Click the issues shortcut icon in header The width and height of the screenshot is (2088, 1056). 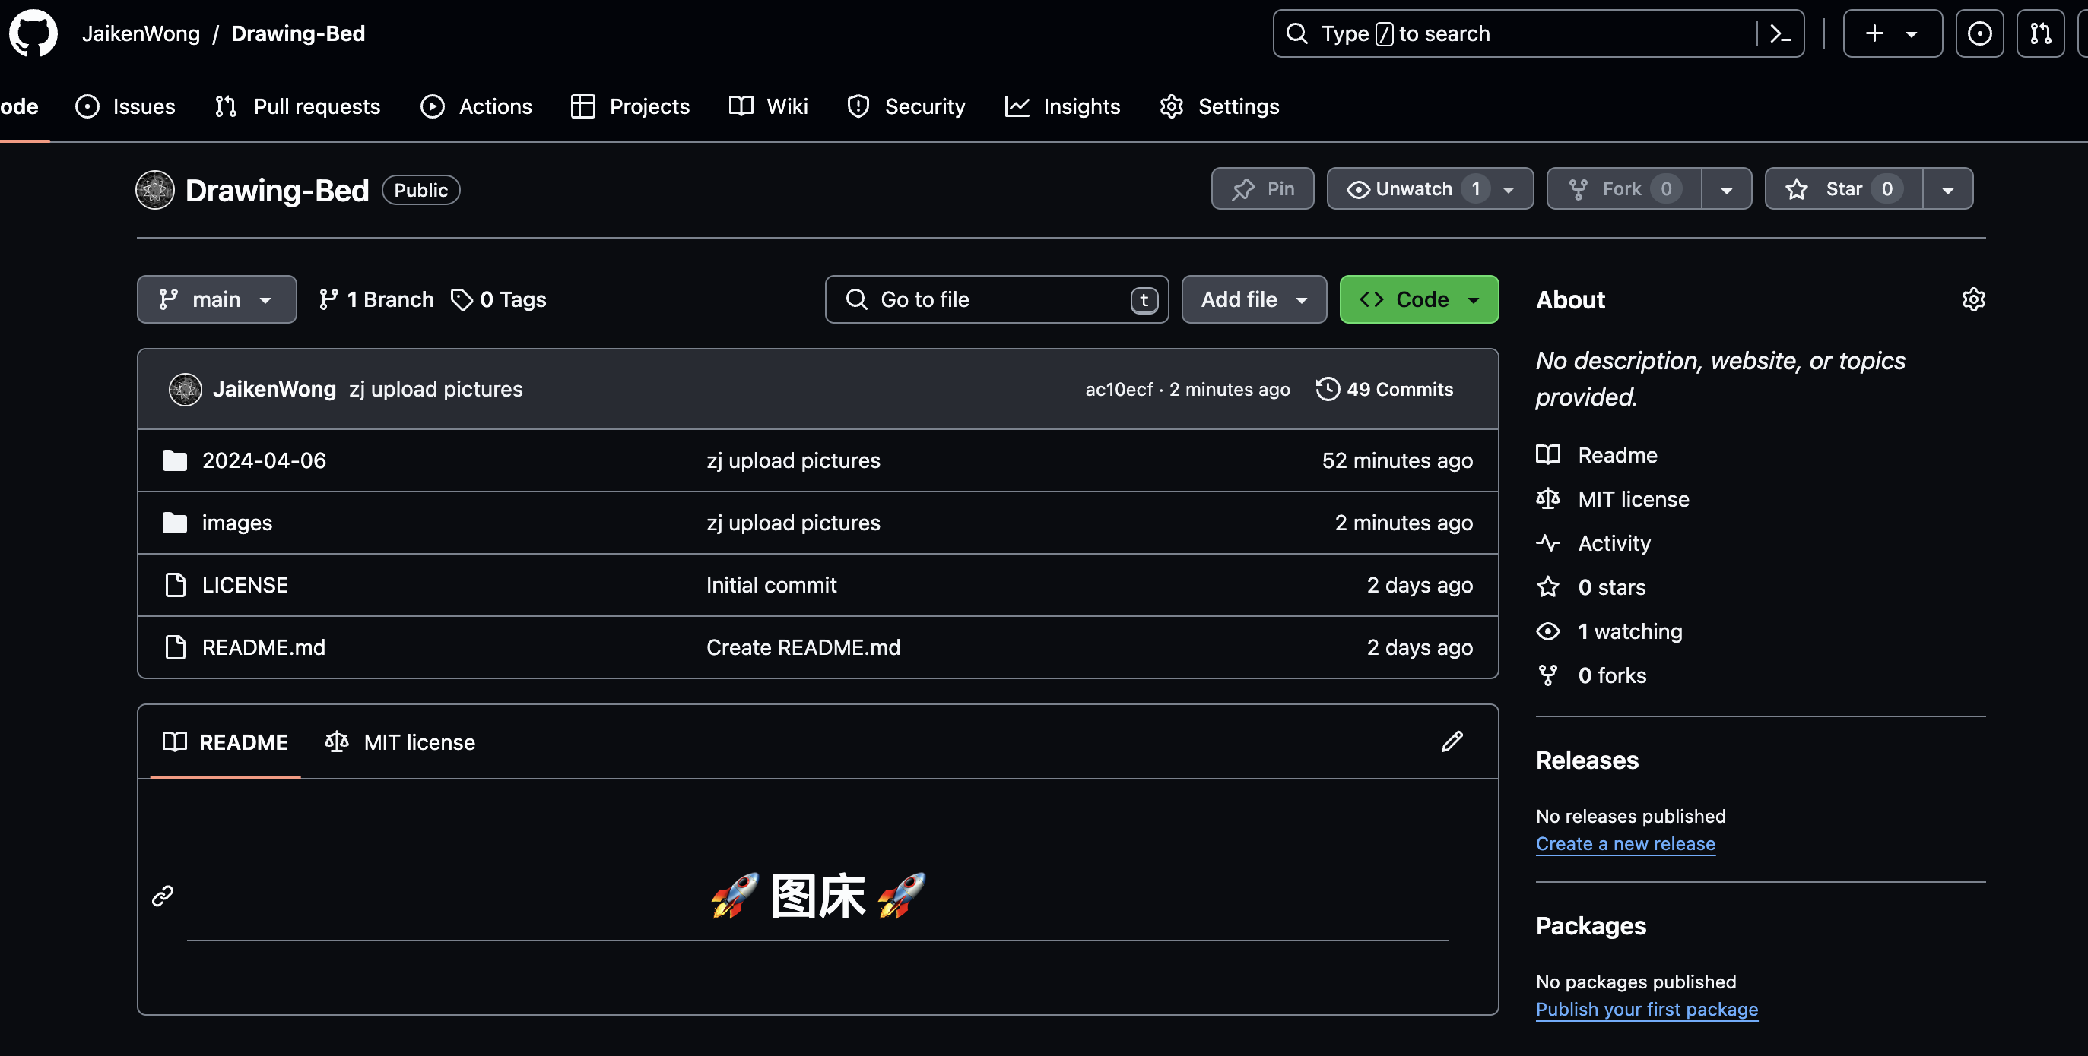pos(1979,33)
